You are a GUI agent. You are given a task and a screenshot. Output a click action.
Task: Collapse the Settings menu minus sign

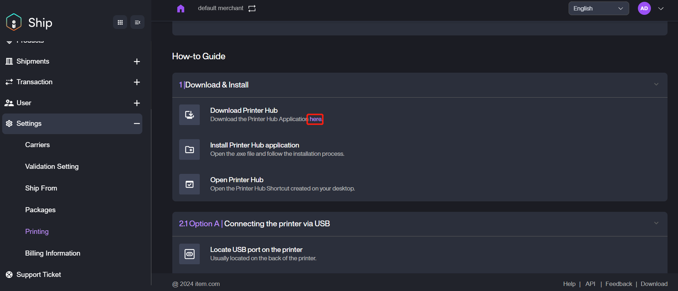137,124
